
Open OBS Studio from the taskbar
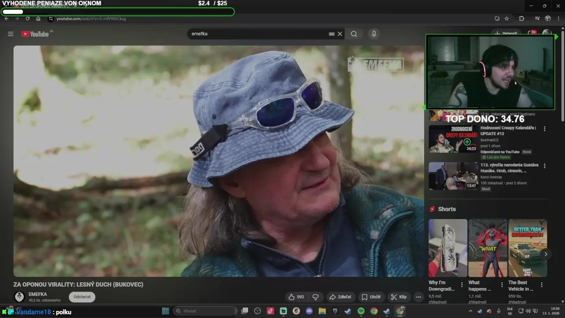tap(258, 311)
